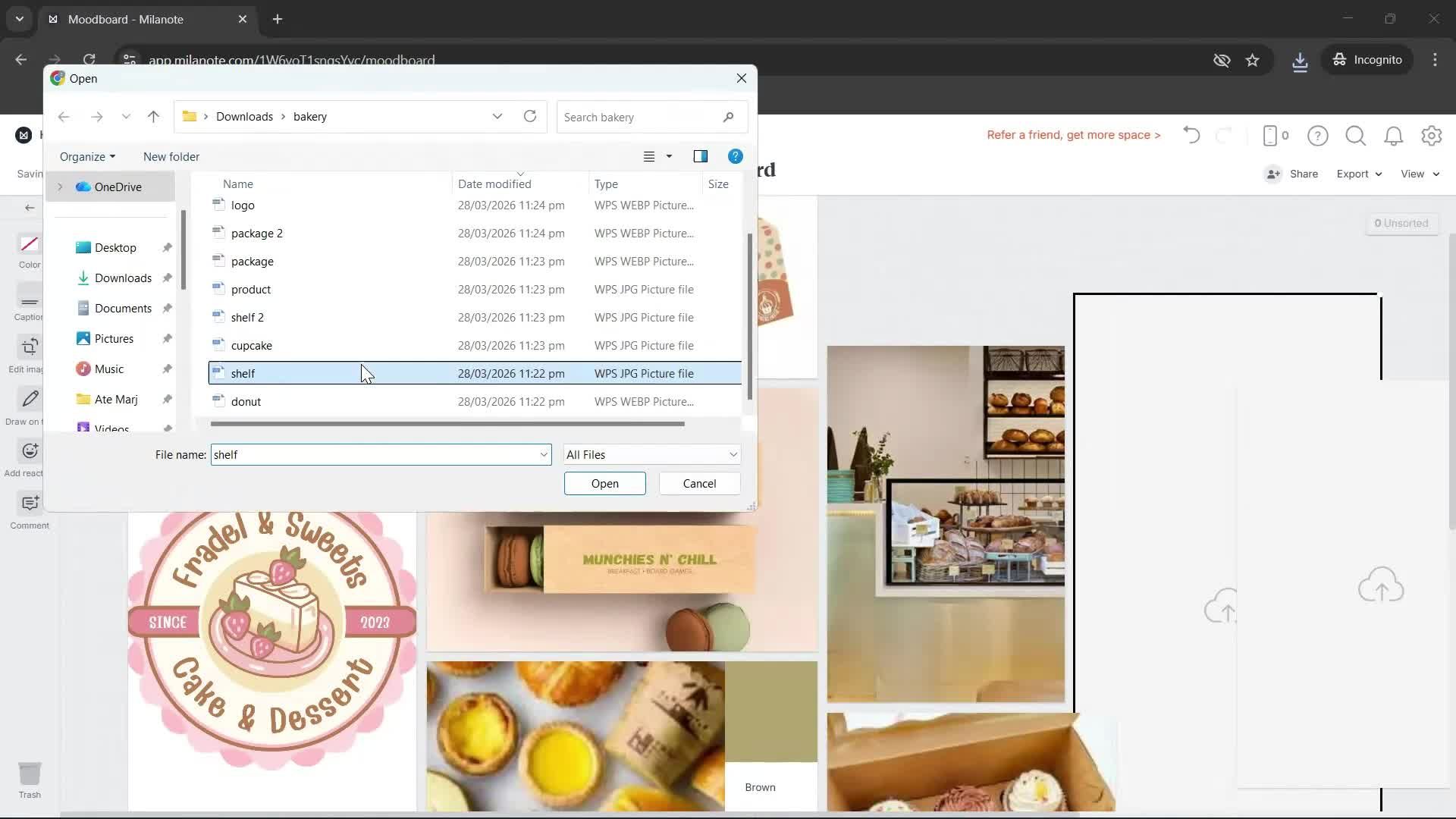This screenshot has width=1456, height=819.
Task: Open the notifications bell
Action: (1393, 136)
